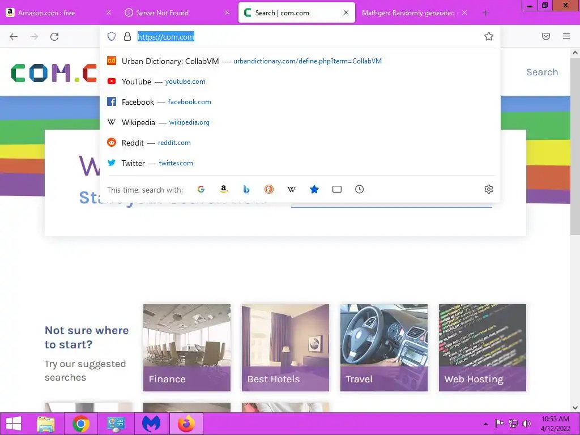Bookmark this page with the star
The height and width of the screenshot is (435, 580).
point(489,36)
